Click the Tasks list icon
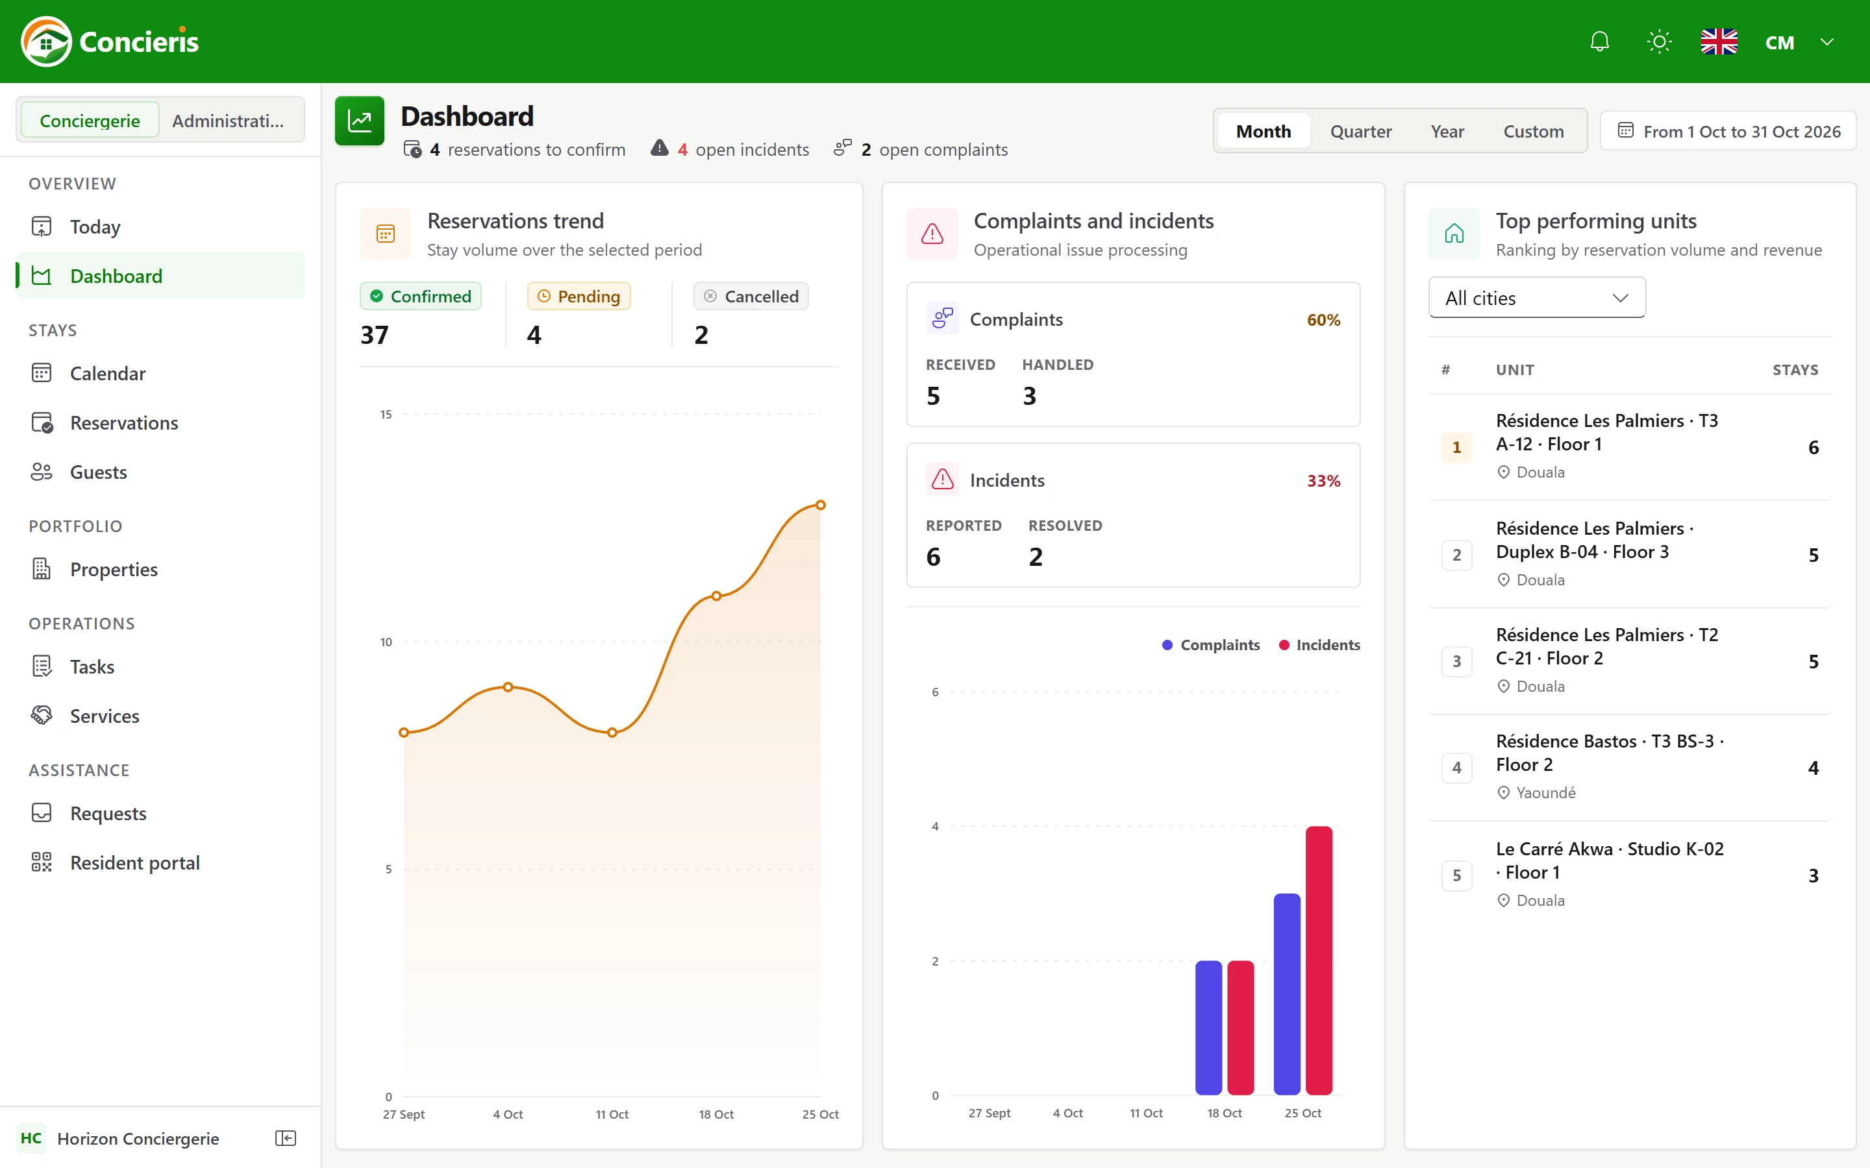Viewport: 1870px width, 1168px height. point(42,666)
